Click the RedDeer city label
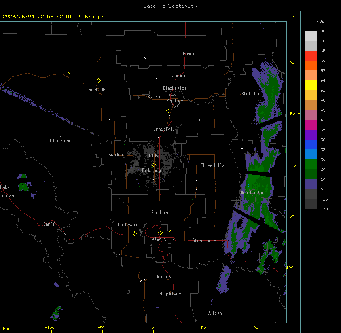 tap(174, 101)
